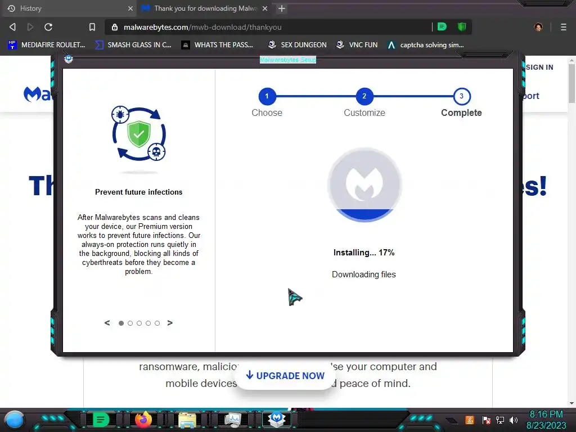Image resolution: width=576 pixels, height=432 pixels.
Task: Click step 3 Complete circle
Action: pos(461,96)
